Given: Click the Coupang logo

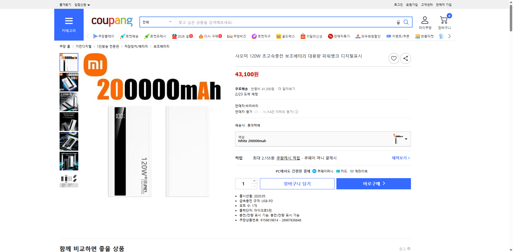Looking at the screenshot, I should pos(112,22).
